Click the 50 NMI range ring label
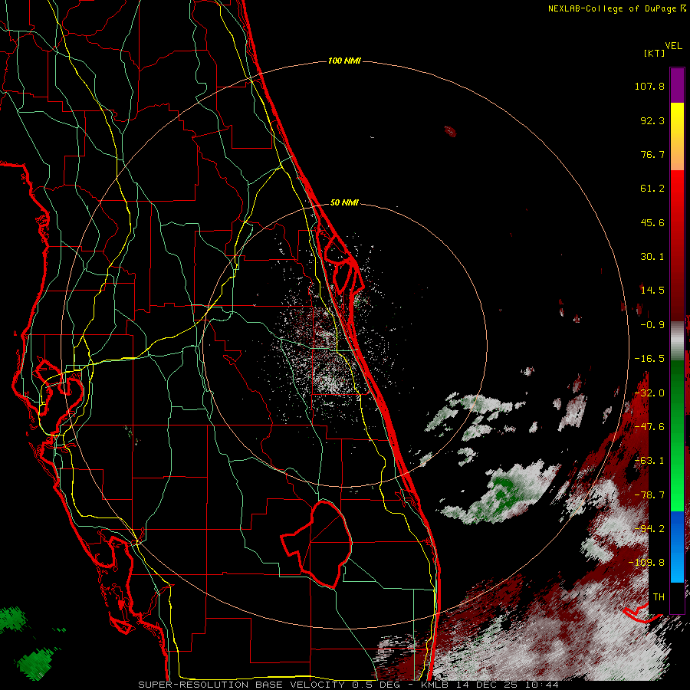The image size is (690, 690). coord(344,202)
